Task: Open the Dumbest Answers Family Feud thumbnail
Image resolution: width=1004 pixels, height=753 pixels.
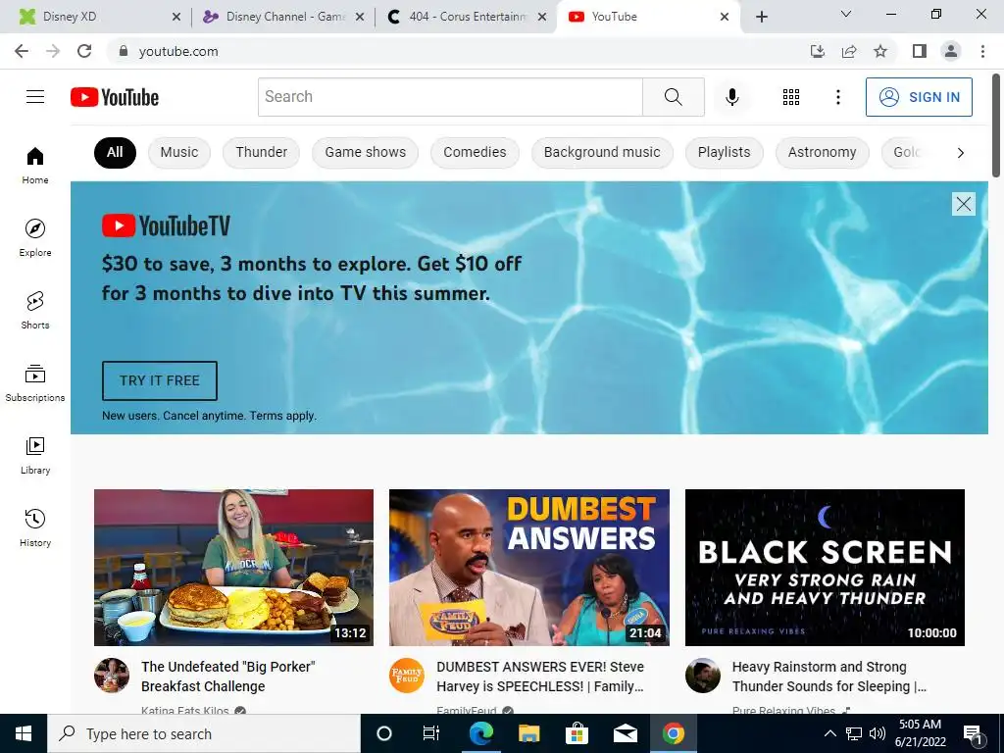Action: pos(528,568)
